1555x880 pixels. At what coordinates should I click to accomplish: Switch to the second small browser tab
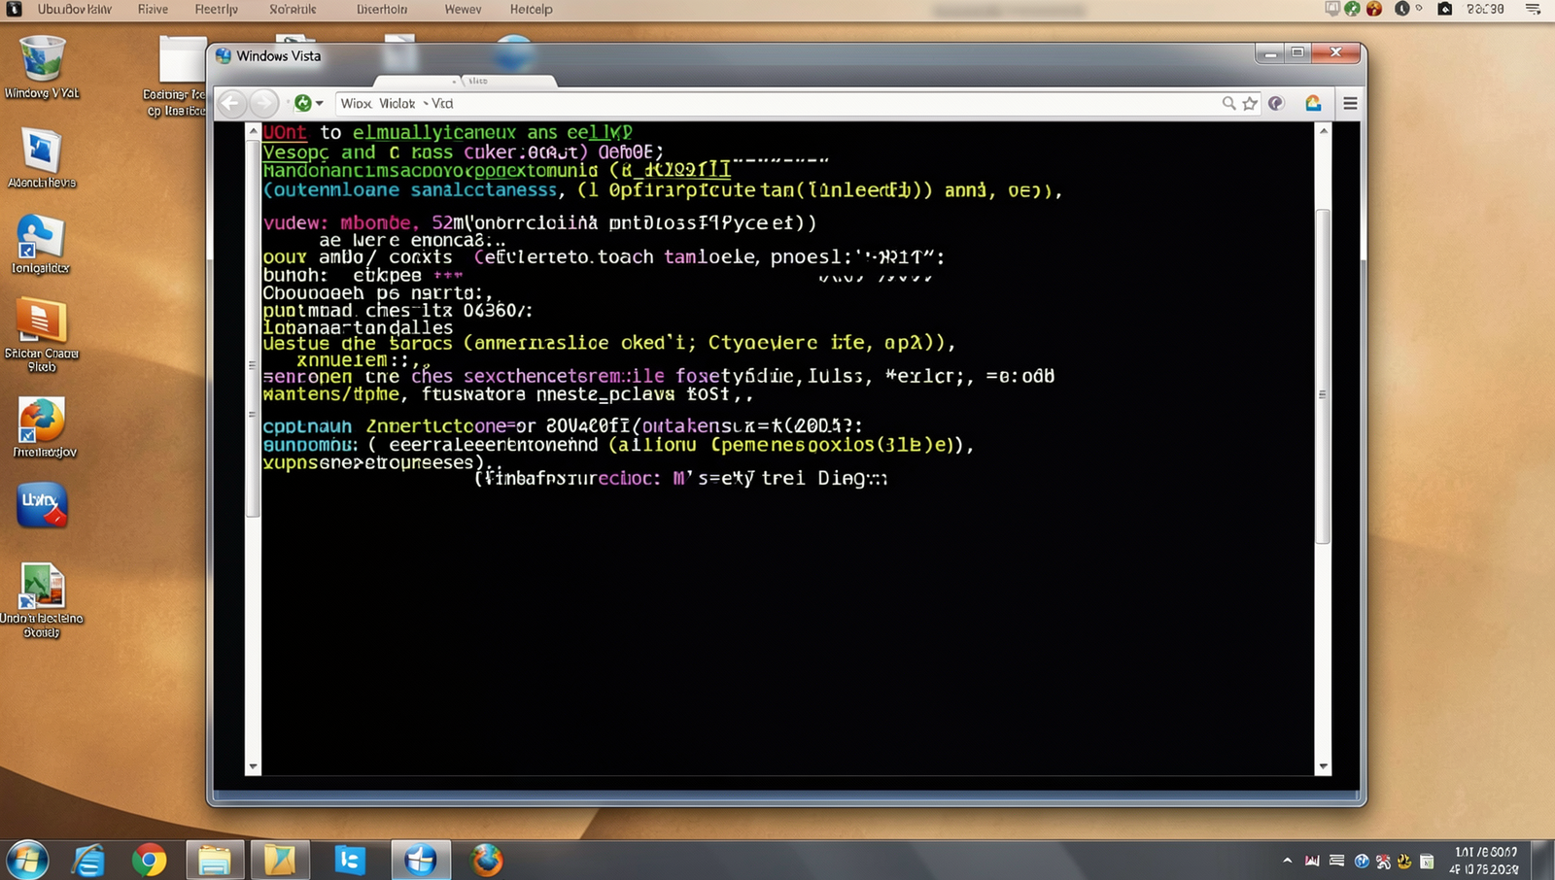click(508, 81)
